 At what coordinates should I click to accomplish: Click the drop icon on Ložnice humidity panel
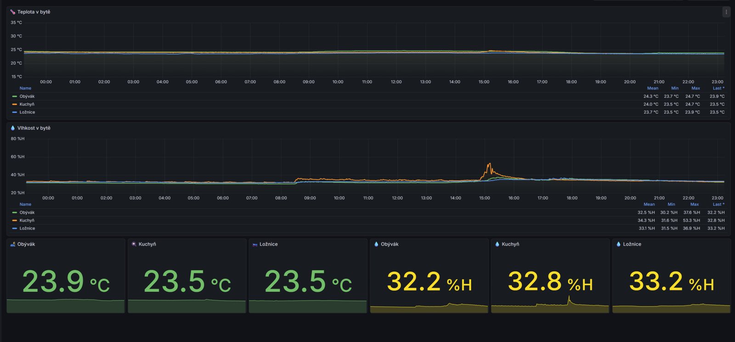coord(619,244)
